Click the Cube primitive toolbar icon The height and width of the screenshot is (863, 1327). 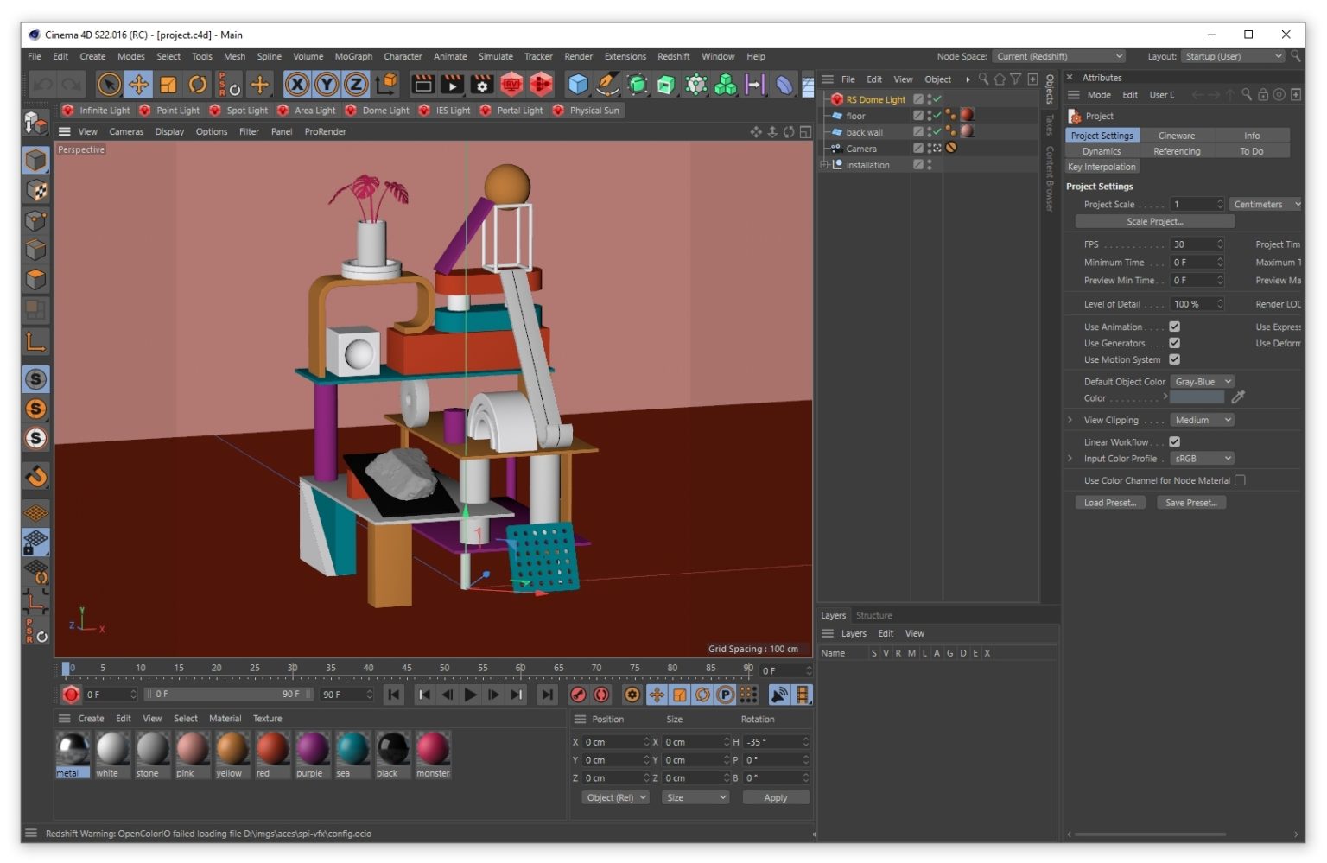576,84
